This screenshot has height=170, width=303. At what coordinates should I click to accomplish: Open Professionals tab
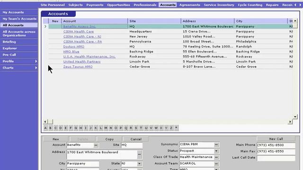[x=145, y=5]
